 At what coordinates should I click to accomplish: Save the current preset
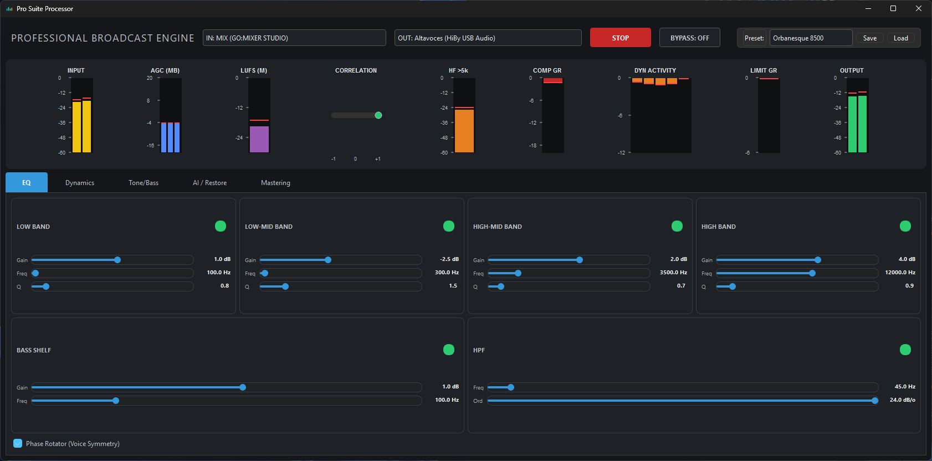coord(869,38)
